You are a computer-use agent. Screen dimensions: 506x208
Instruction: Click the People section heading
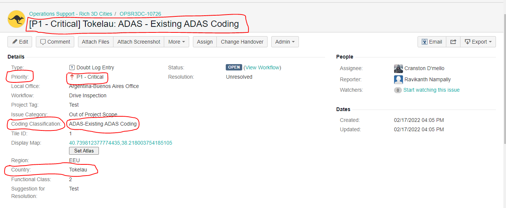point(345,57)
